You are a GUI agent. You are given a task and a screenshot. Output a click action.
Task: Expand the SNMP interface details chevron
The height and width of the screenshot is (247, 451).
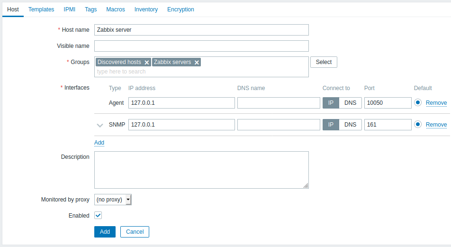[100, 125]
